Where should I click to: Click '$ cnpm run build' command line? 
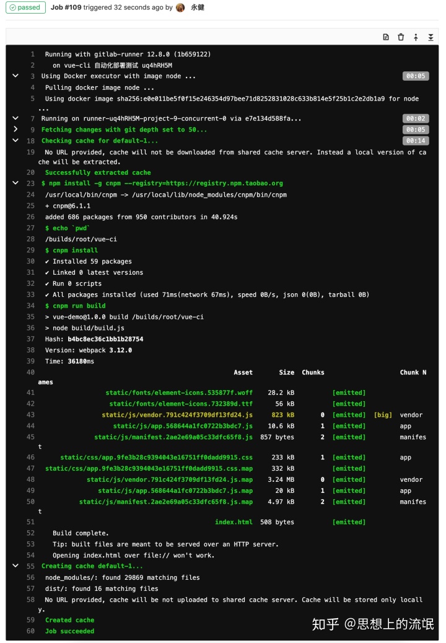76,306
